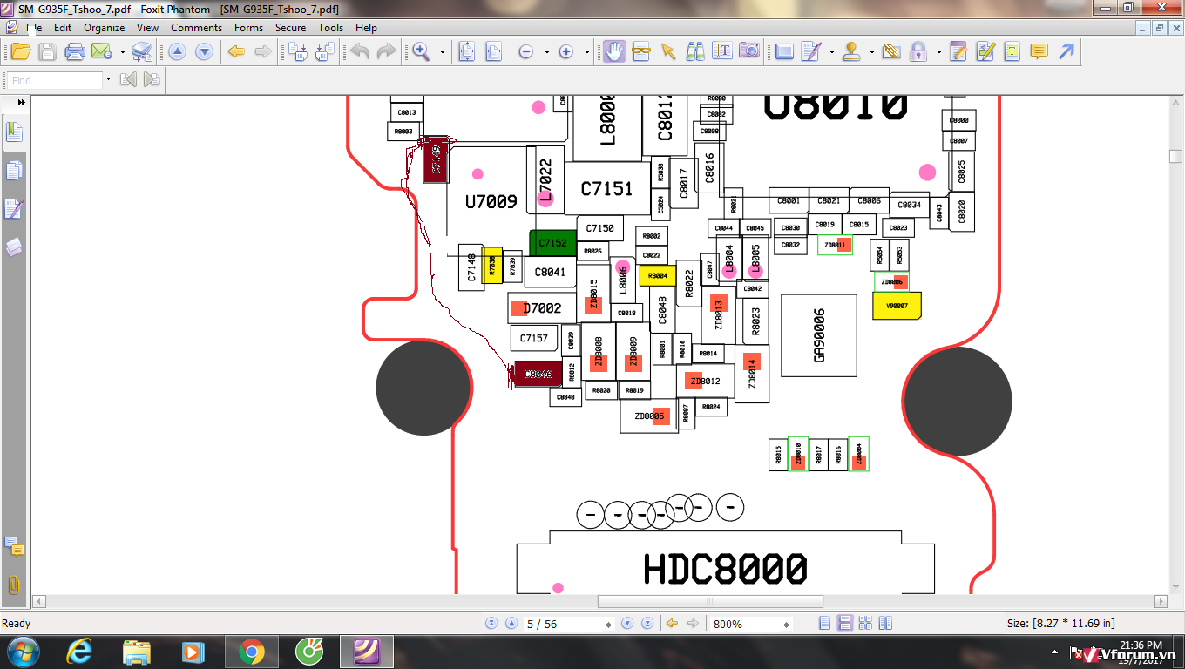Switch to Single Page layout in status bar
Screen dimensions: 1185x669
(824, 624)
